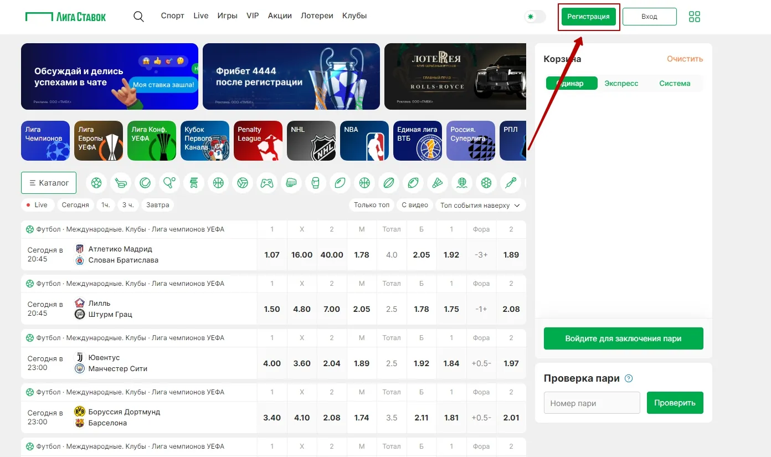Image resolution: width=771 pixels, height=457 pixels.
Task: Click help icon next to Проверка пари
Action: pos(629,379)
